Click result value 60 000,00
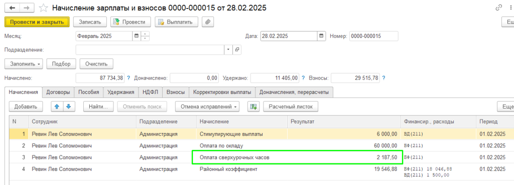The image size is (514, 185). coord(385,145)
